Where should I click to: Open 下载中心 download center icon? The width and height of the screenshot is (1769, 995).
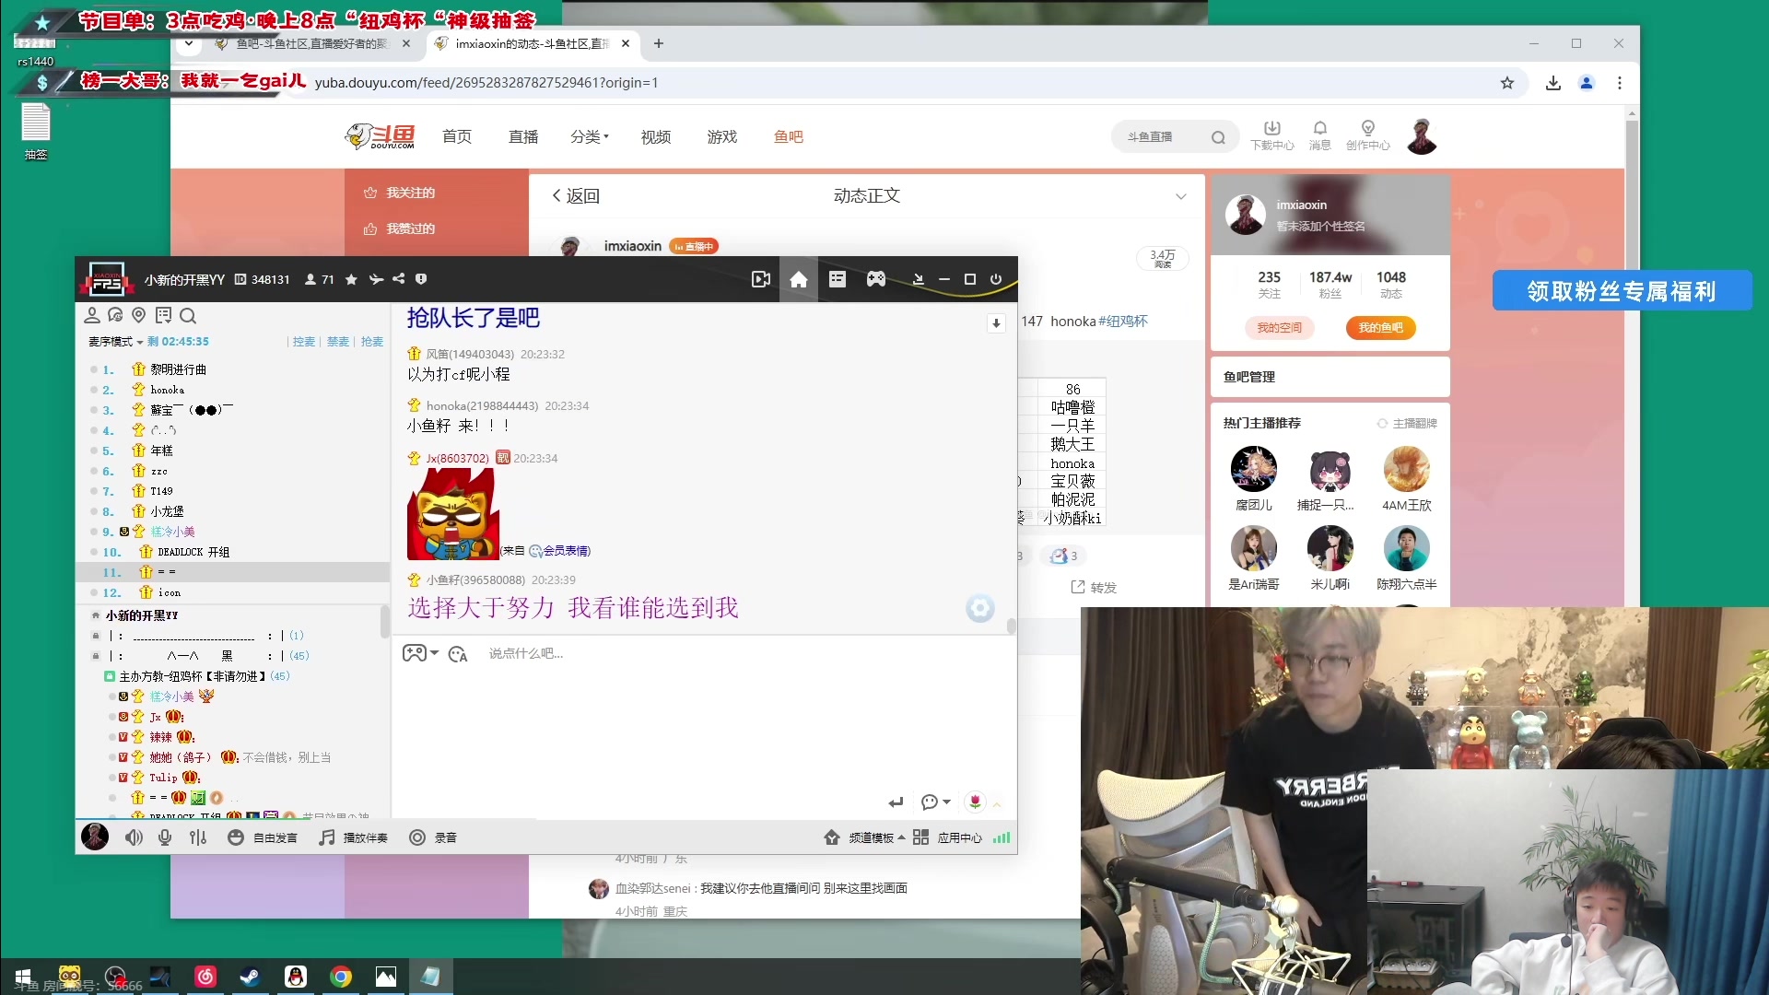click(x=1272, y=135)
